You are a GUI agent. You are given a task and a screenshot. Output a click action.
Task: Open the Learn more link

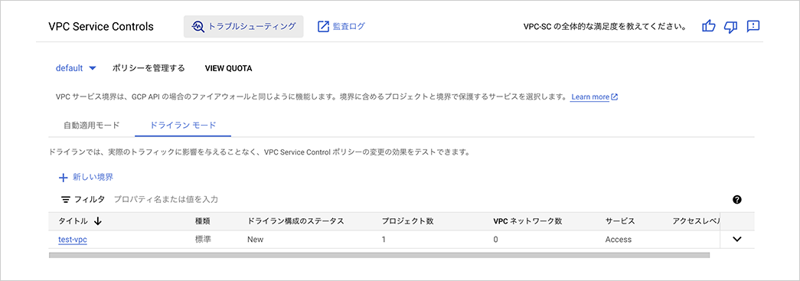point(594,97)
